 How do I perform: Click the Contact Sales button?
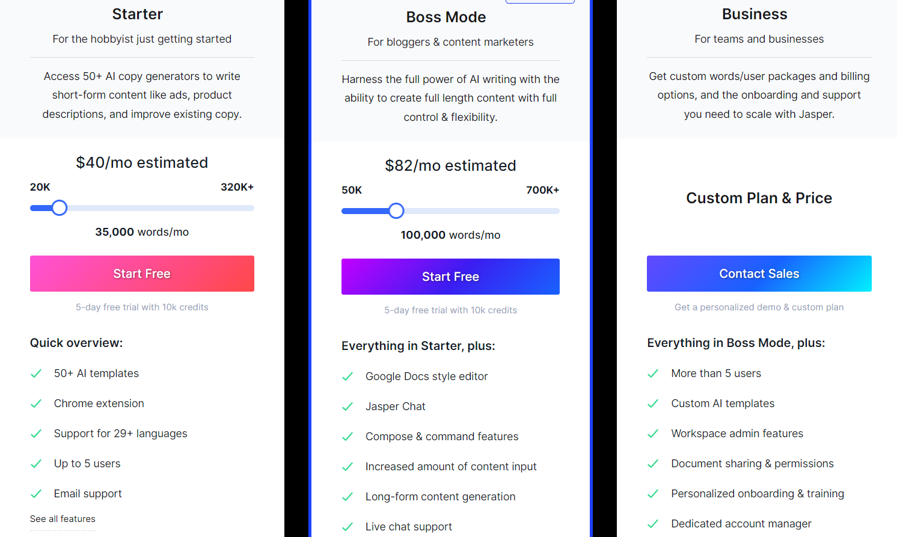tap(759, 274)
